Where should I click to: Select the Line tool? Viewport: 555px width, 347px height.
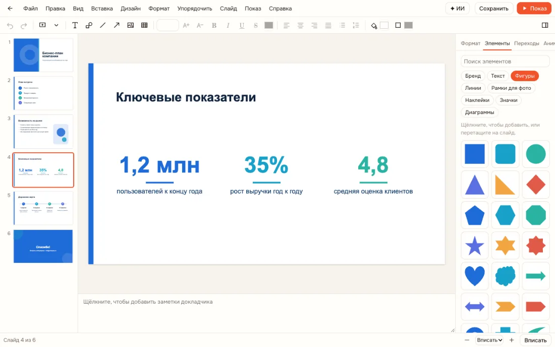(102, 25)
